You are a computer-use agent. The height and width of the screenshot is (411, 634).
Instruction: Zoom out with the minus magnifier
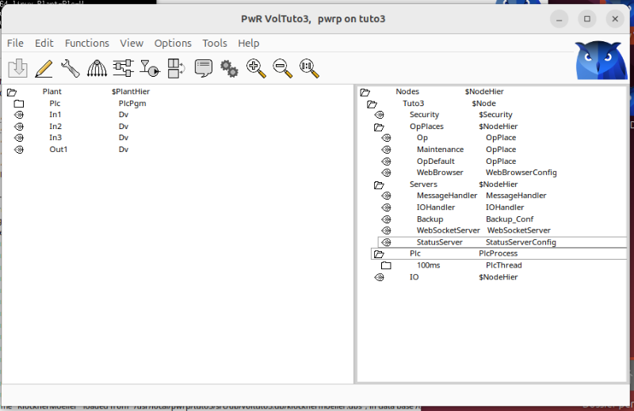click(283, 69)
